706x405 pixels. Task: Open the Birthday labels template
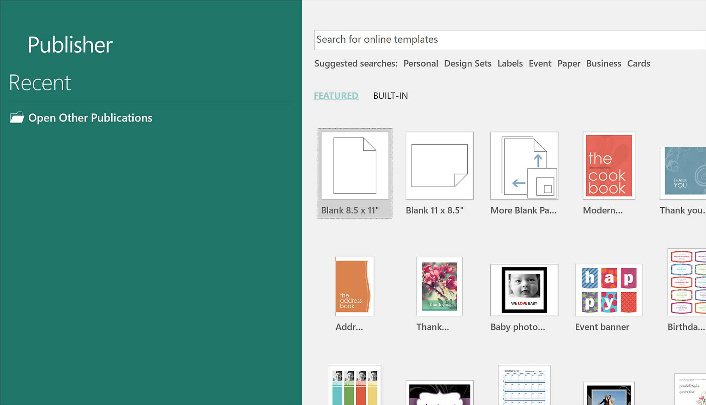(687, 282)
